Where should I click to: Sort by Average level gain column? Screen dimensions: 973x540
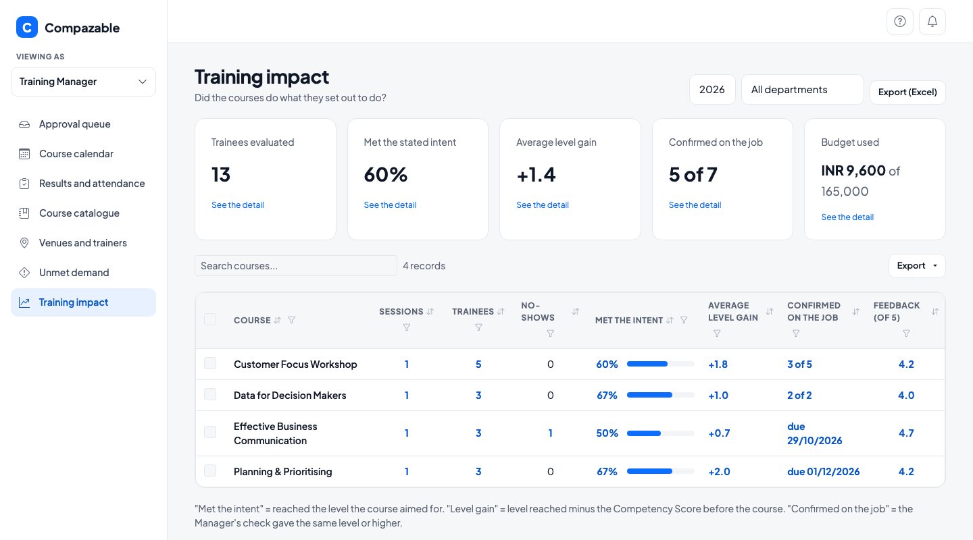click(x=769, y=311)
